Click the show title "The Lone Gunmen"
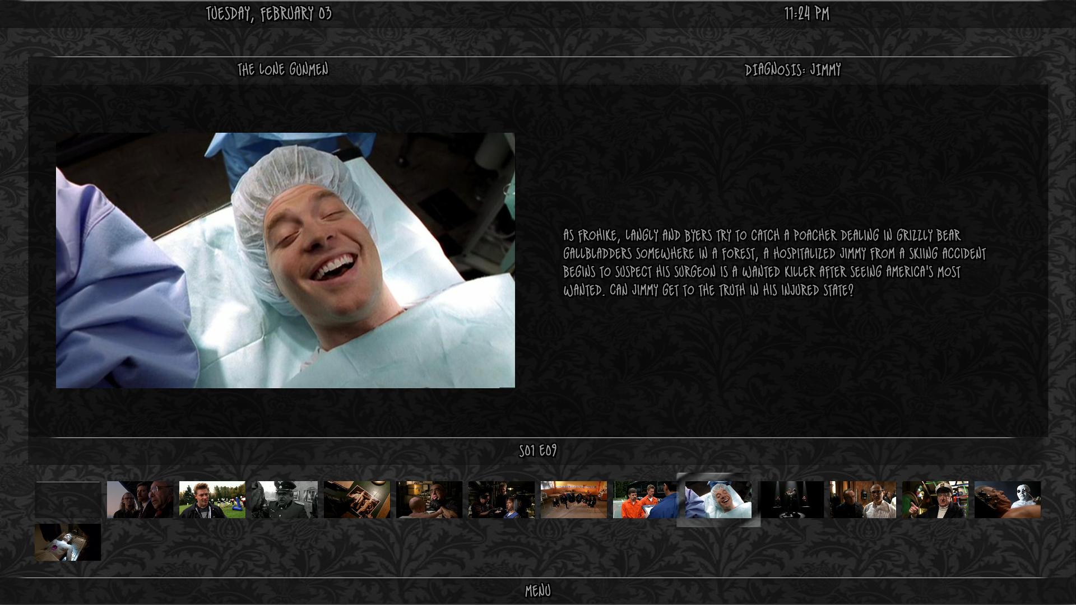 282,70
